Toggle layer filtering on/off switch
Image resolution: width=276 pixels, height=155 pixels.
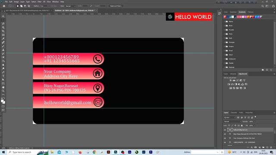(255, 117)
